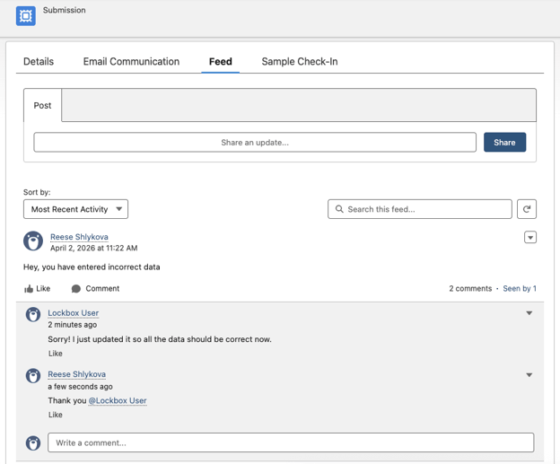The image size is (560, 464).
Task: Click the 2 comments count
Action: (470, 289)
